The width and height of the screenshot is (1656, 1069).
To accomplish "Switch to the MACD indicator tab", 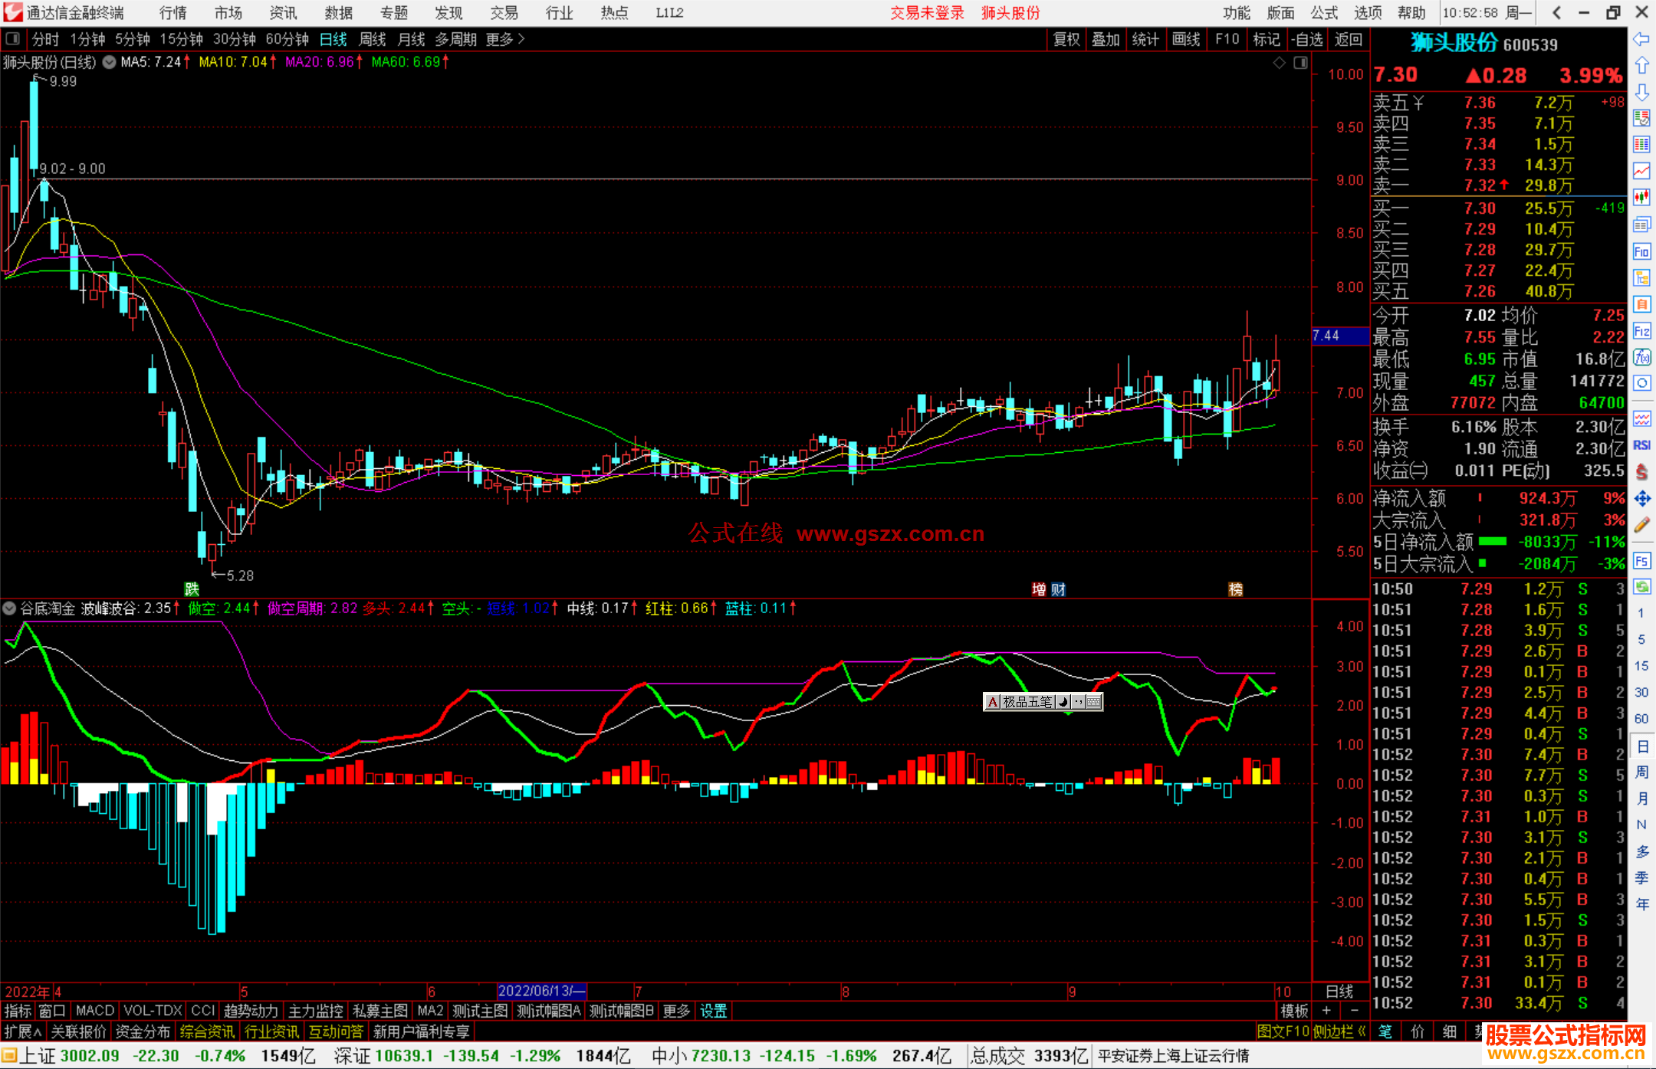I will pos(95,1011).
